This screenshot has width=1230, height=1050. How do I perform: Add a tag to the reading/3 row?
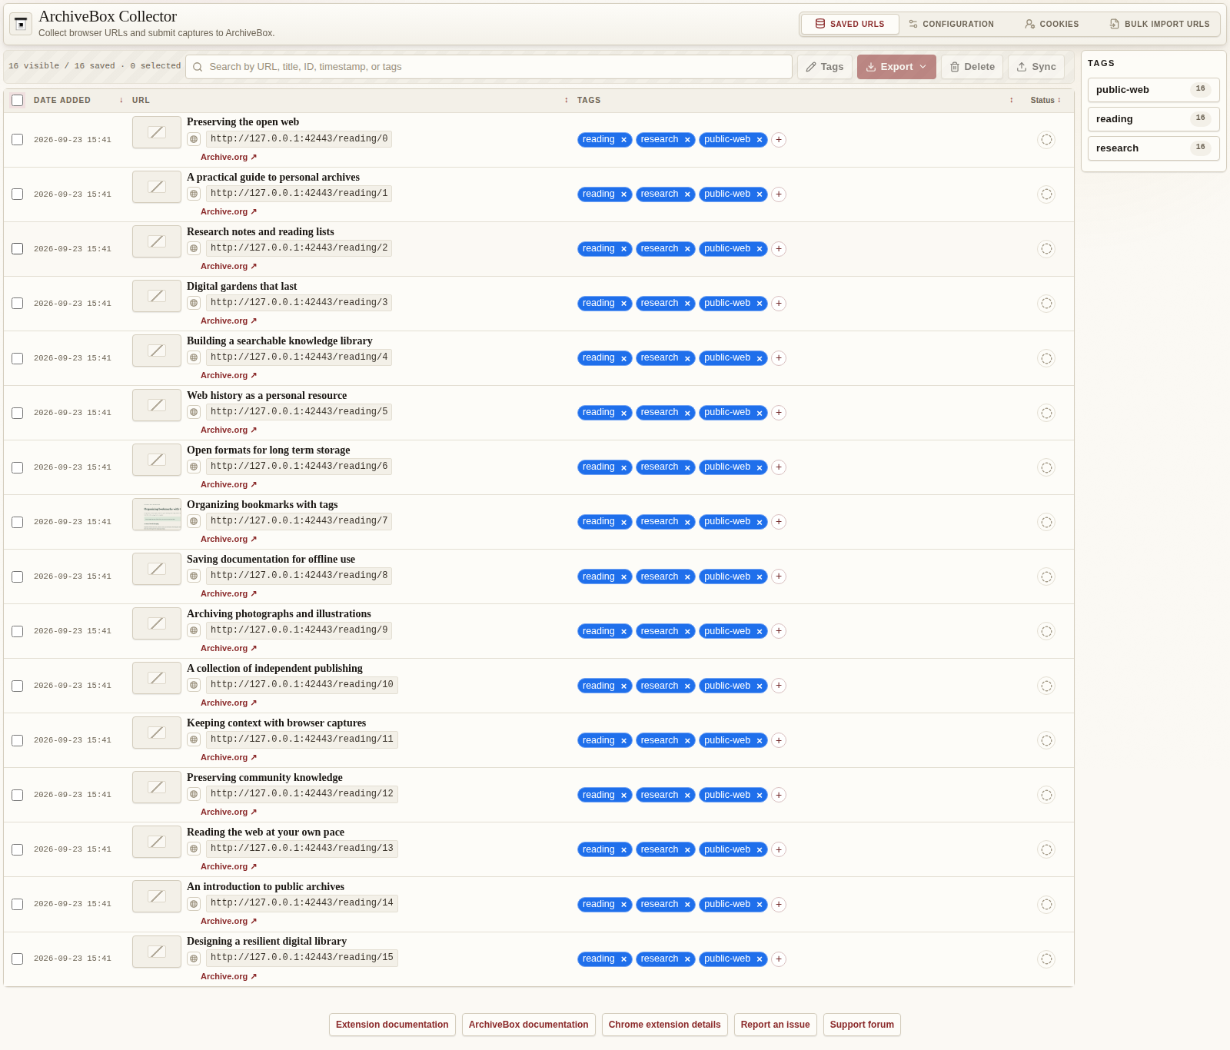[x=779, y=304]
